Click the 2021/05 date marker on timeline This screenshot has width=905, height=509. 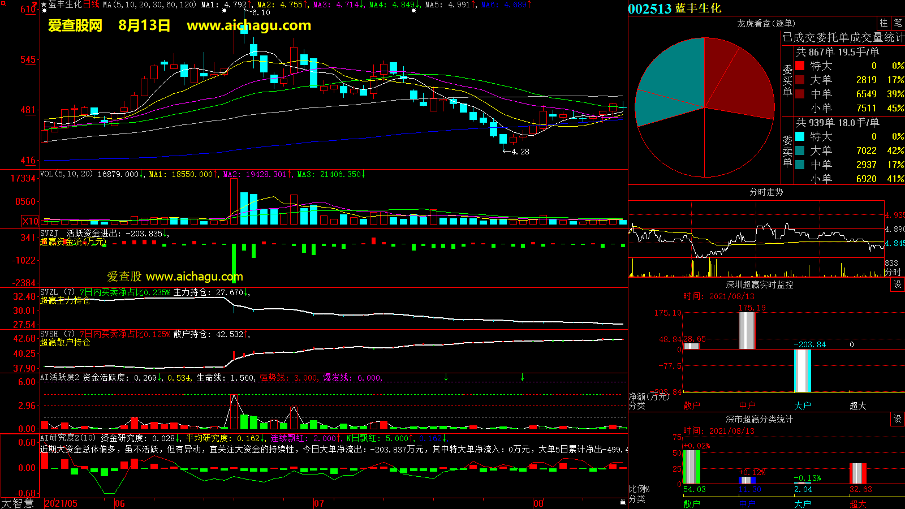click(x=61, y=503)
